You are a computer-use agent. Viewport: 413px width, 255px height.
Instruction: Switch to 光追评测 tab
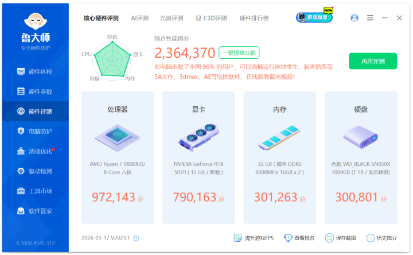tap(172, 18)
